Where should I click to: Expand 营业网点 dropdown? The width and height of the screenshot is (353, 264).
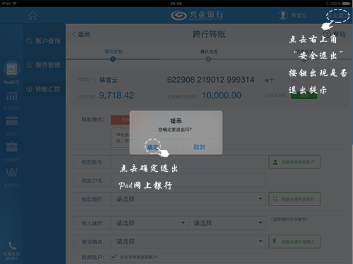[188, 242]
